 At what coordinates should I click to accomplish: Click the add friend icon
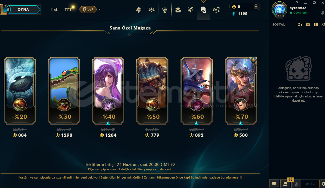pyautogui.click(x=300, y=24)
